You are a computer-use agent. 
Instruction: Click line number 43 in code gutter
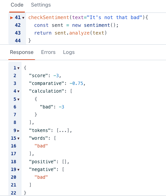click(18, 33)
